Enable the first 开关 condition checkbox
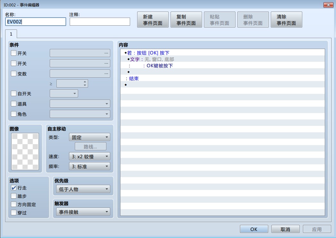This screenshot has height=238, width=336. pyautogui.click(x=13, y=53)
